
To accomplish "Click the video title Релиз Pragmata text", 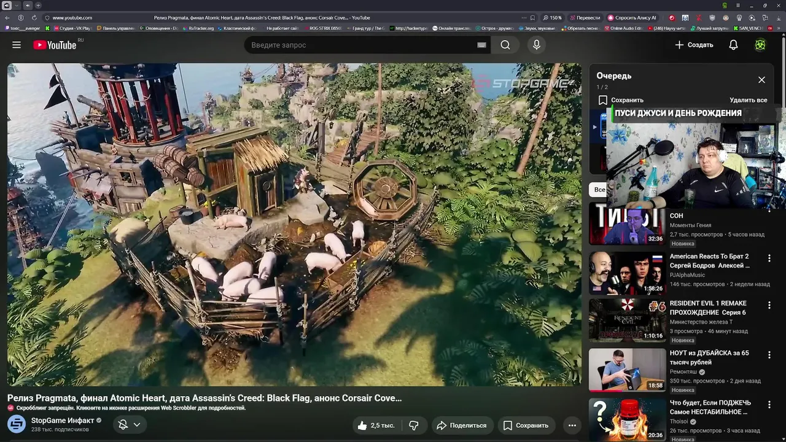I will click(x=204, y=398).
